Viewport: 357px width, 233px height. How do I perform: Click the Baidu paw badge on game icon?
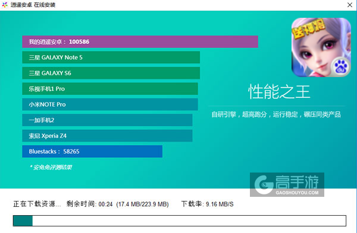click(x=340, y=66)
